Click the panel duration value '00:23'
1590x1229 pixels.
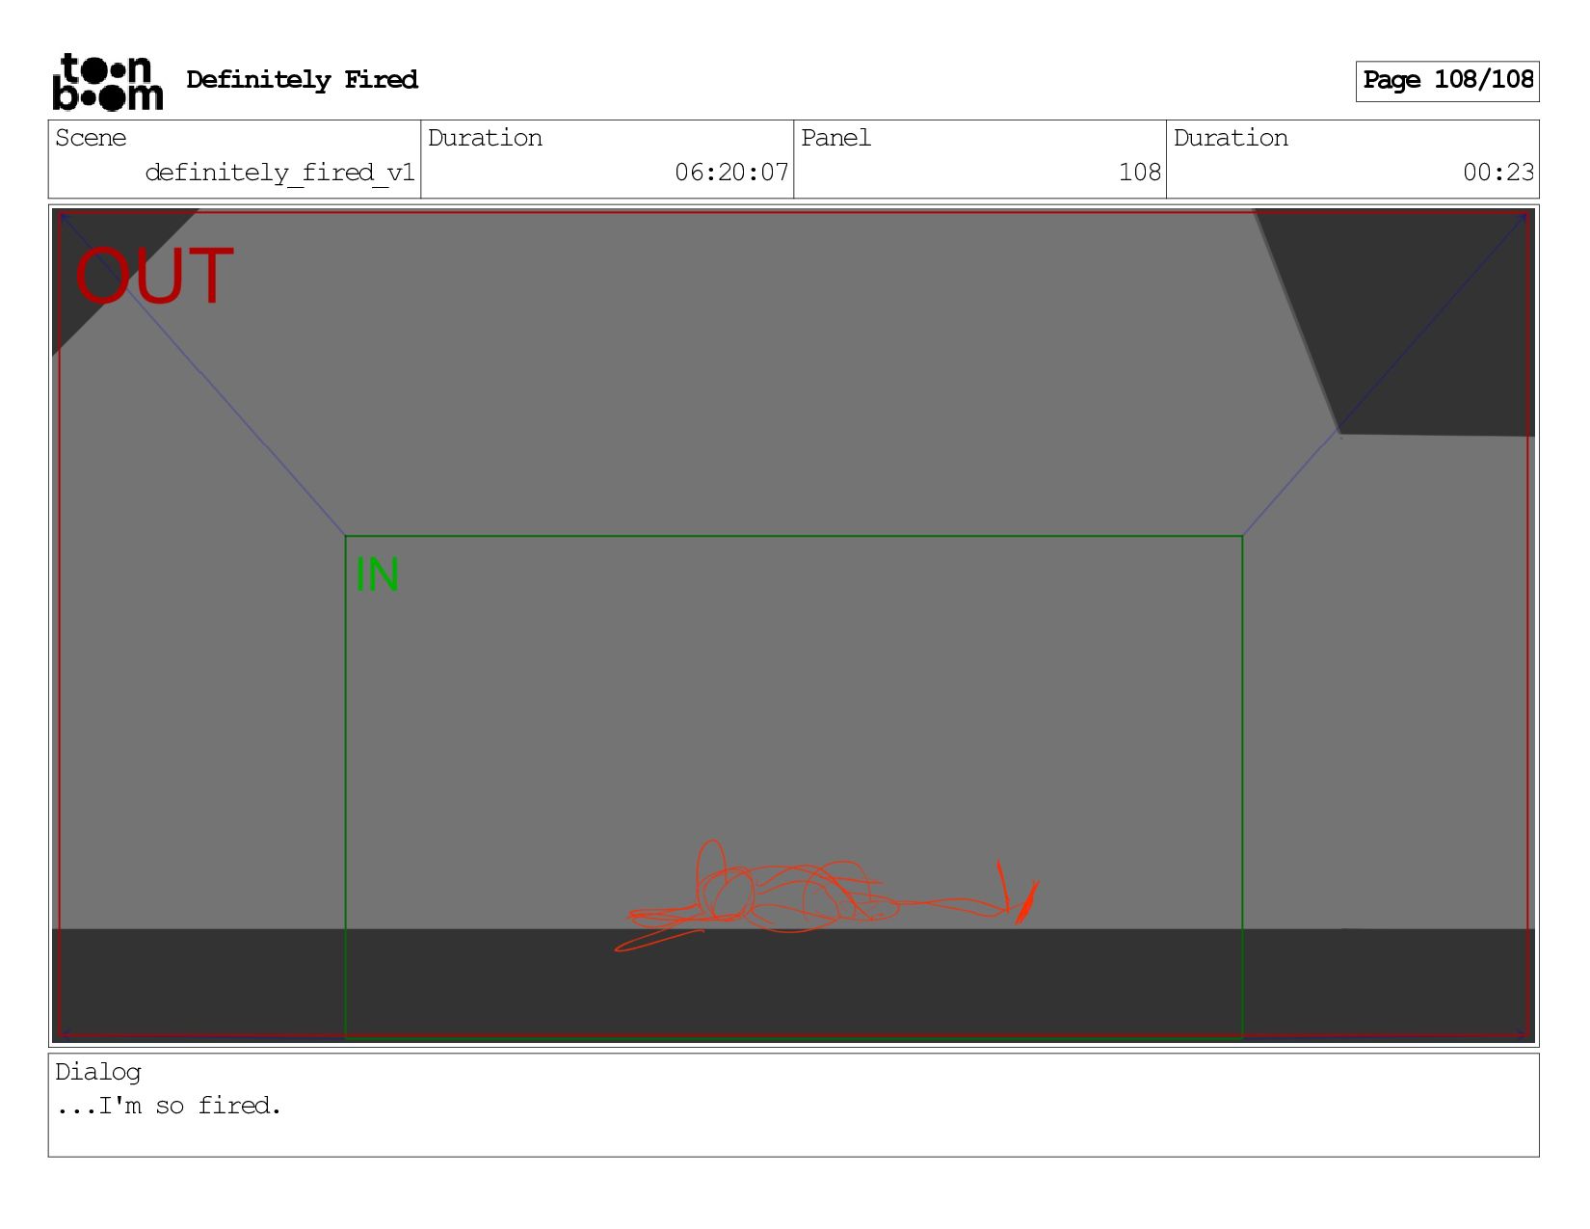1498,173
